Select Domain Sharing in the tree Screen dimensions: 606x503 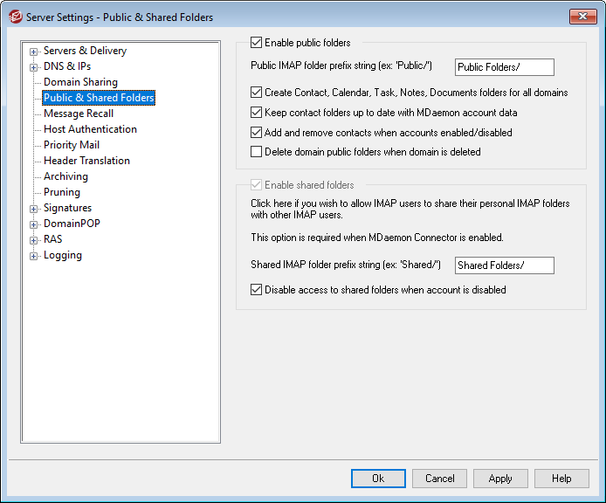pyautogui.click(x=80, y=82)
